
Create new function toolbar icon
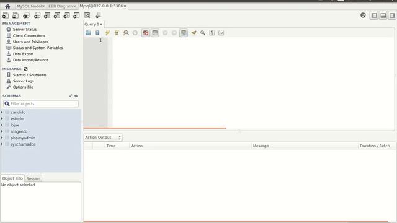coord(76,15)
